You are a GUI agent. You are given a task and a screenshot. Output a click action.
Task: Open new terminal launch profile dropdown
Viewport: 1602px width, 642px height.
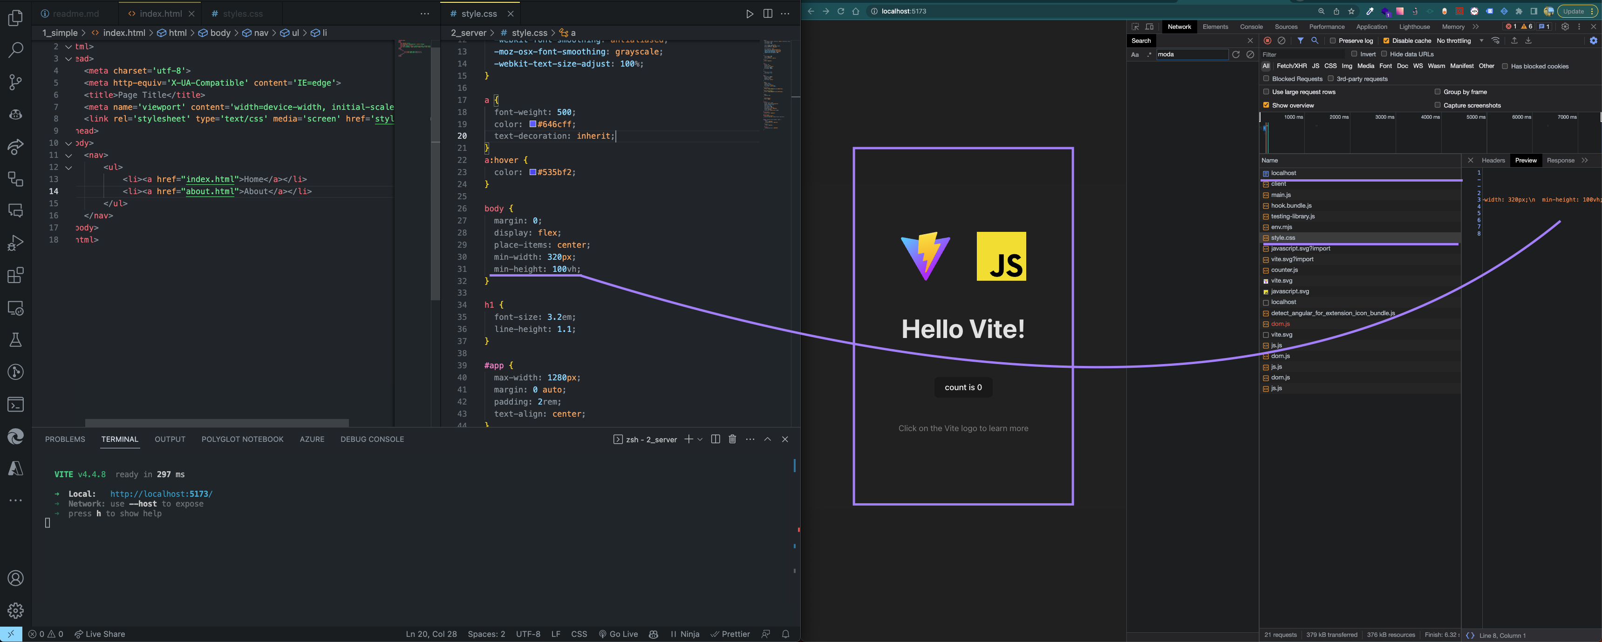700,439
